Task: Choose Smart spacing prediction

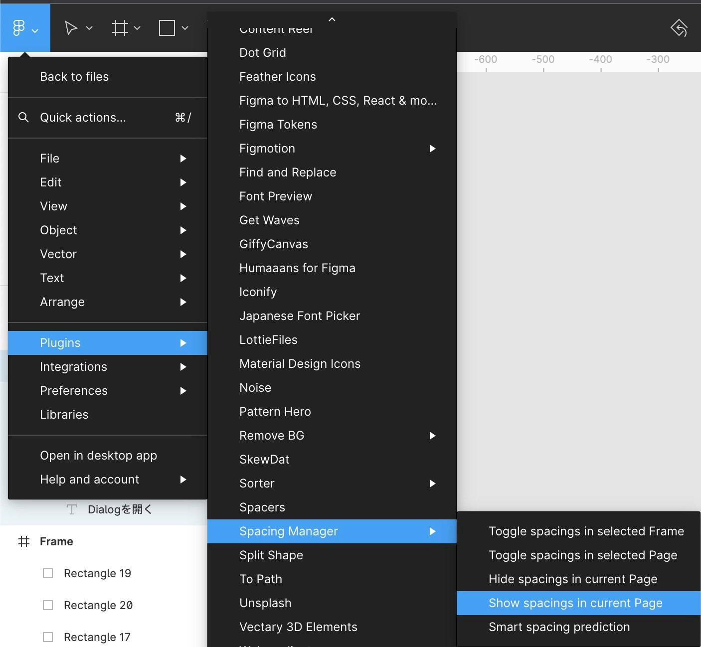Action: (579, 627)
